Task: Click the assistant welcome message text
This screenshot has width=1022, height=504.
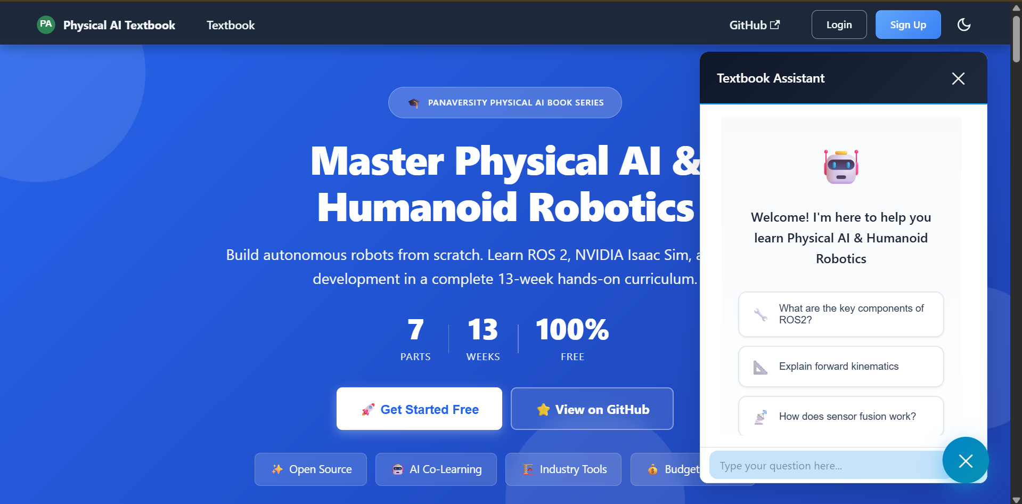Action: point(841,238)
